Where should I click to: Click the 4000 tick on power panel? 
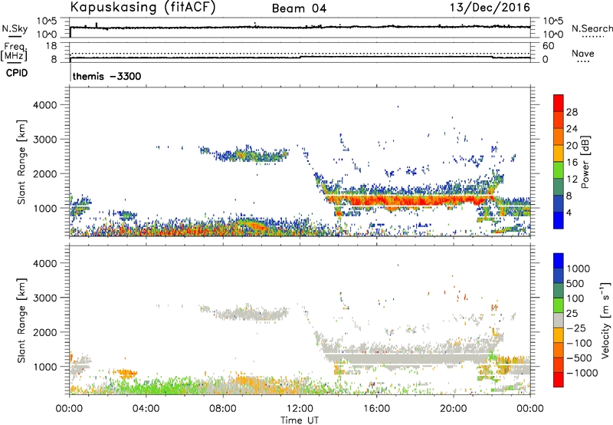(45, 105)
